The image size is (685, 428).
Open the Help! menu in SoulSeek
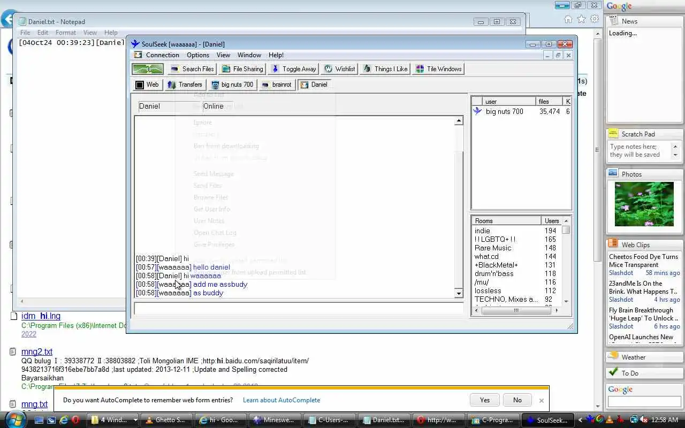coord(276,55)
